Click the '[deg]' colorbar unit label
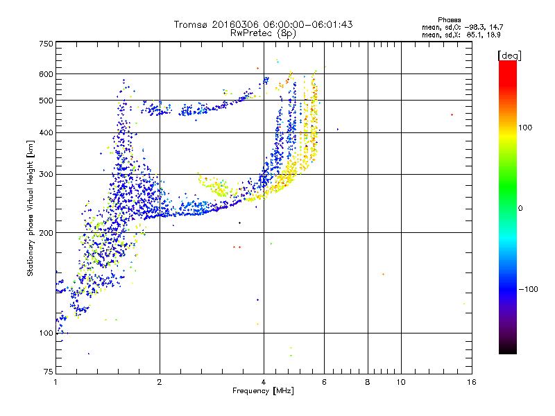Viewport: 555px width, 416px height. coord(509,55)
